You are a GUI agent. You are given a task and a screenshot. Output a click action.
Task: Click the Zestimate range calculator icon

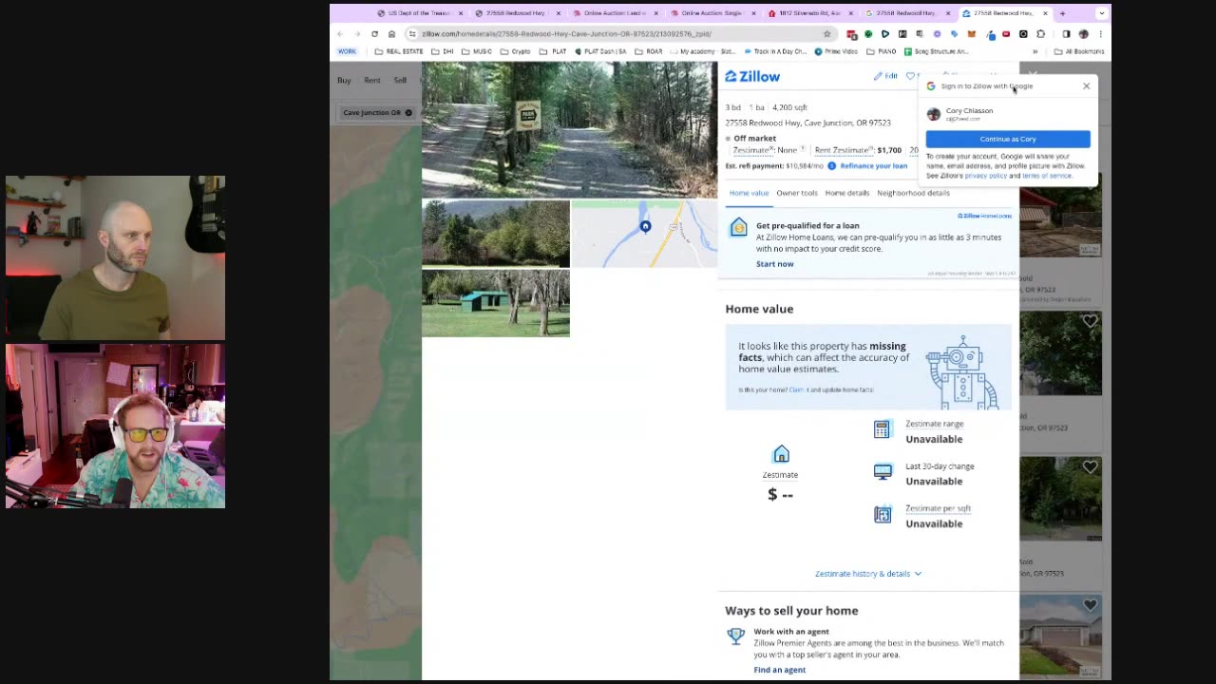click(883, 429)
